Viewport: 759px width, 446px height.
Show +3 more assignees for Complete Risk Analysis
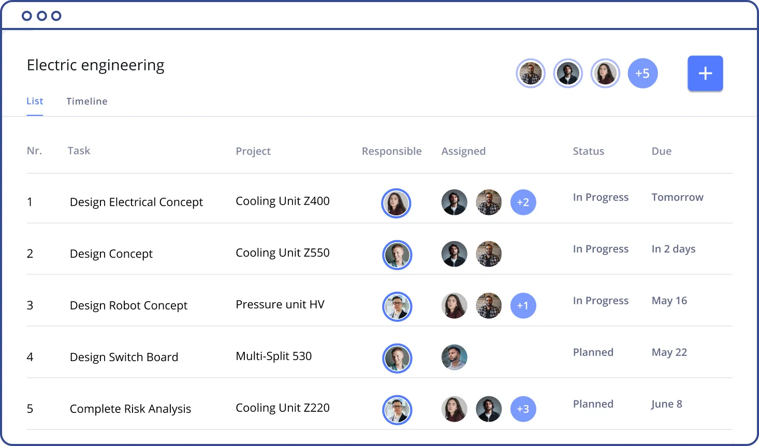click(523, 409)
